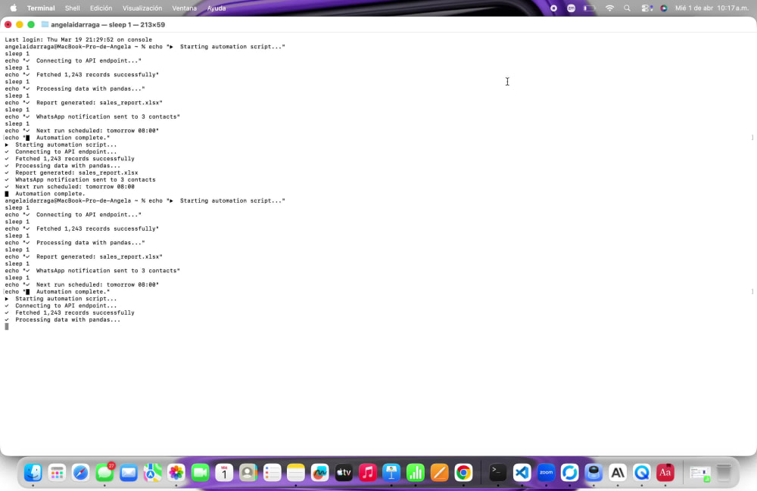This screenshot has height=491, width=757.
Task: Open the Apple menu
Action: [14, 8]
